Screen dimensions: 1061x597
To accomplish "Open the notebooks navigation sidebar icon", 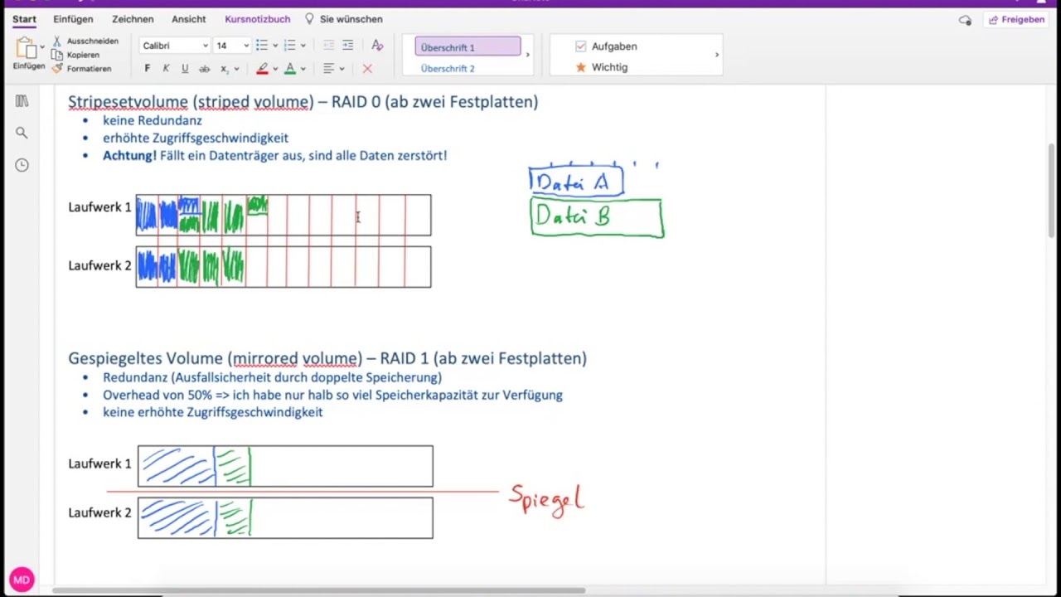I will (22, 101).
